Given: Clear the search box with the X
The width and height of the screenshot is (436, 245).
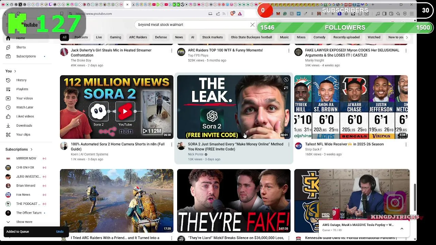Looking at the screenshot, I should pos(252,25).
